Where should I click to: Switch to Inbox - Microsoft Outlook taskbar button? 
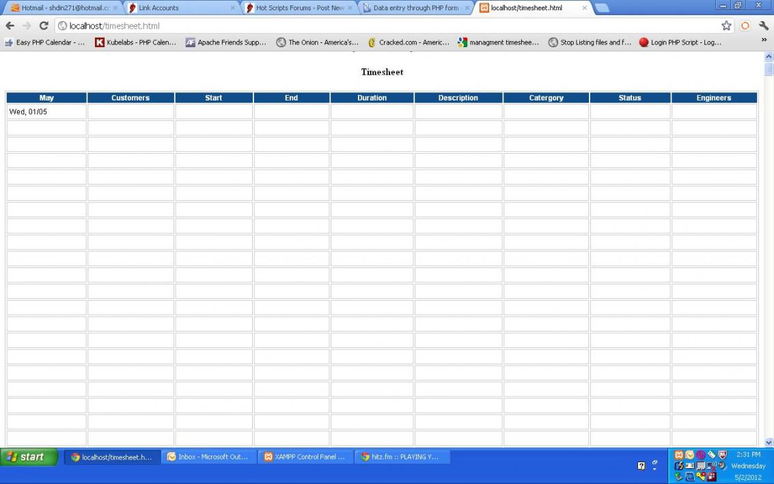pos(208,457)
